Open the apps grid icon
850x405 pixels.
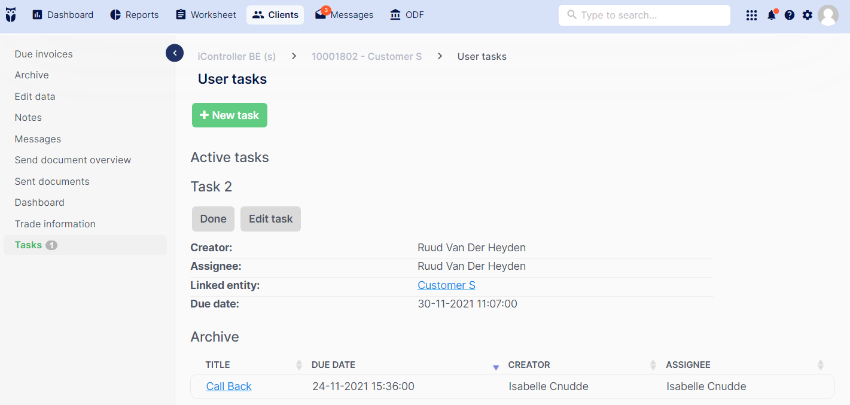point(752,15)
